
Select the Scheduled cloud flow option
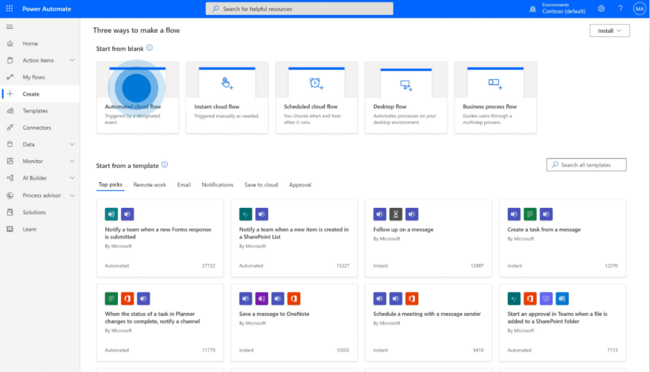tap(316, 96)
